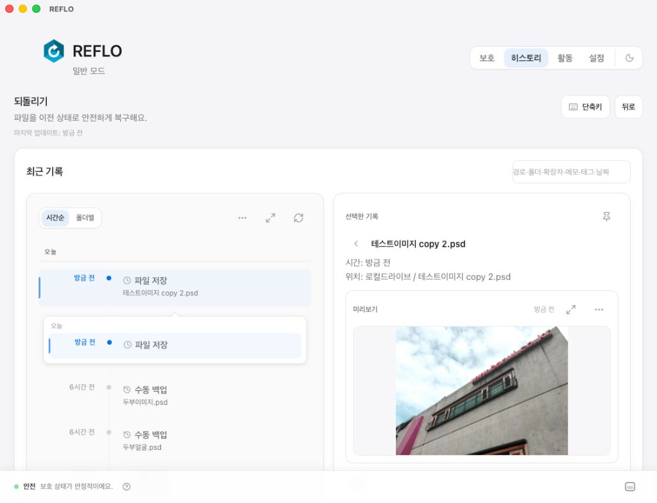Click the keyboard icon in the 단축키 button
Viewport: 657px width, 503px height.
(x=573, y=107)
